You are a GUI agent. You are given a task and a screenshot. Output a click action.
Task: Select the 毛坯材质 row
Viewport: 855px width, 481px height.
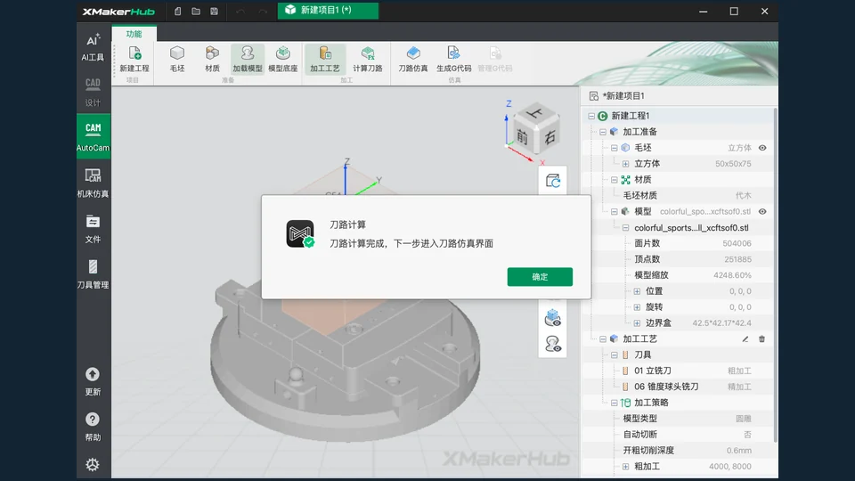pyautogui.click(x=679, y=195)
